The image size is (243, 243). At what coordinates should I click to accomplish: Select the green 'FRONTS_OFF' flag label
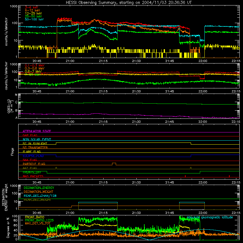pyautogui.click(x=32, y=172)
